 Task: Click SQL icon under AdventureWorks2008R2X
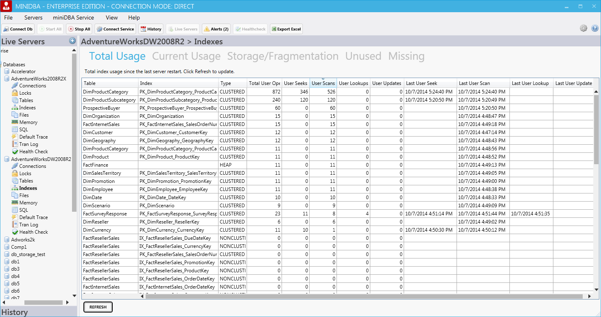[x=15, y=130]
